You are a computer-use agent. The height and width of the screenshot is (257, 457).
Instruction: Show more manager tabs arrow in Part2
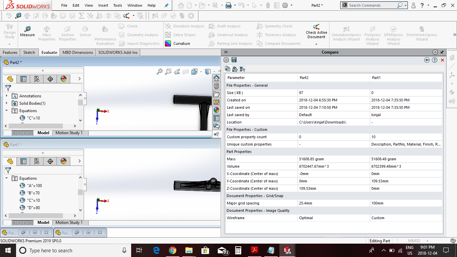[79, 79]
